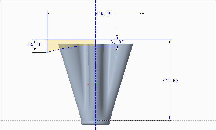Select the 60.00 height dimension value

pos(35,44)
